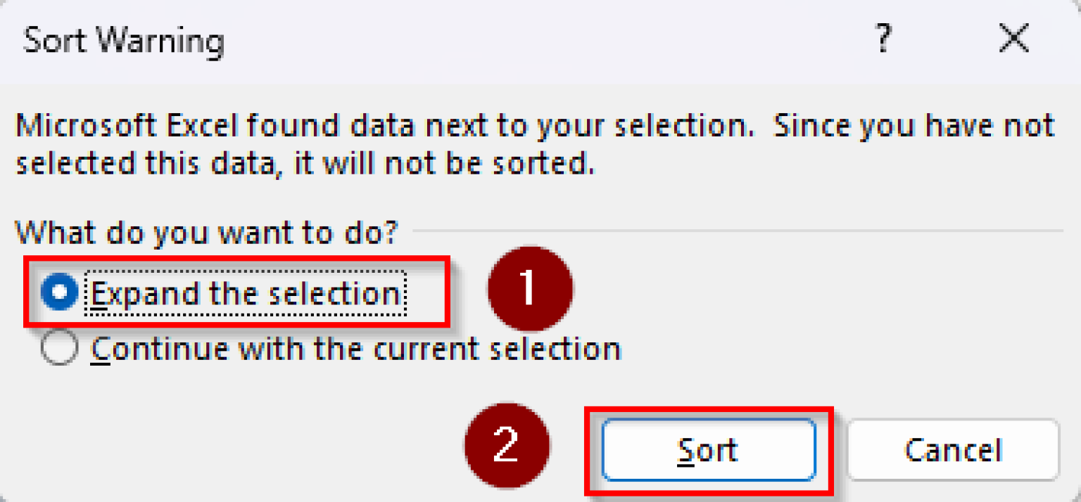Click the underlined S in Sort
1081x502 pixels.
[685, 450]
